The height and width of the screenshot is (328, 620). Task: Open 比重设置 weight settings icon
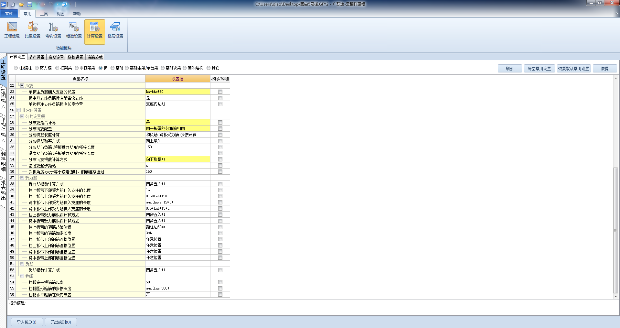coord(33,30)
